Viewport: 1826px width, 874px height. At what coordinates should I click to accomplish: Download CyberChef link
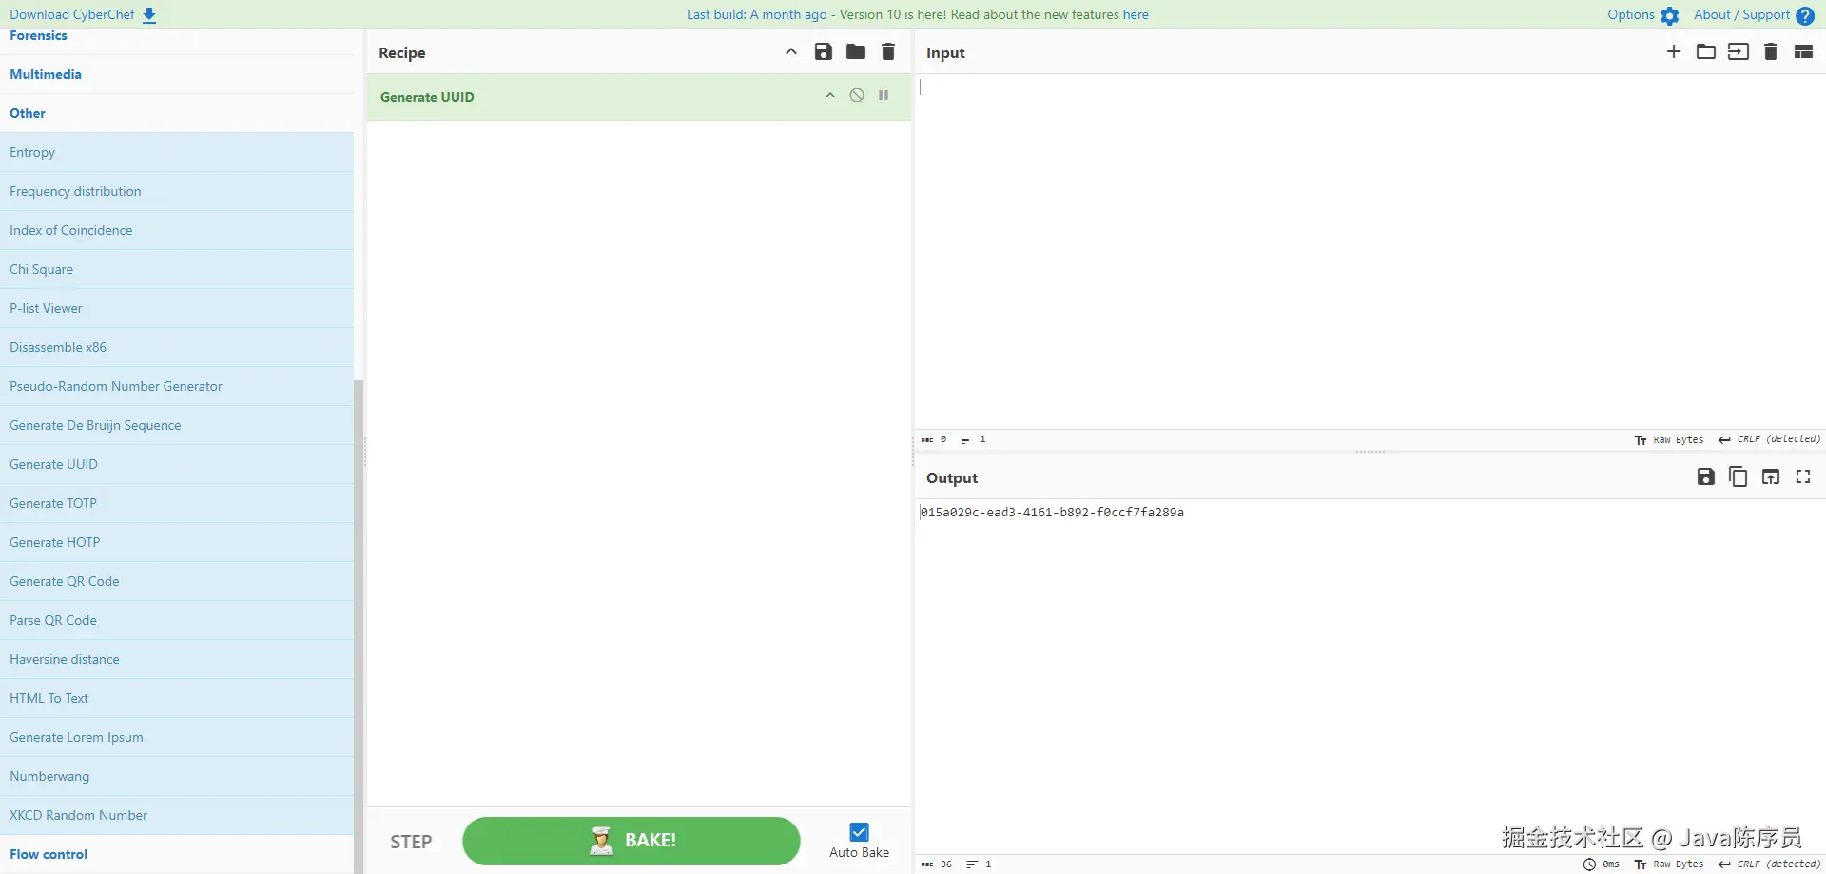(x=83, y=15)
